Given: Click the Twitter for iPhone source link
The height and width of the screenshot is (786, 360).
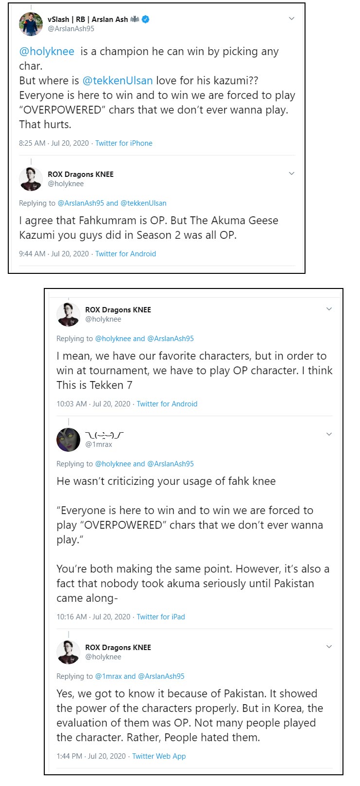Looking at the screenshot, I should (x=124, y=143).
